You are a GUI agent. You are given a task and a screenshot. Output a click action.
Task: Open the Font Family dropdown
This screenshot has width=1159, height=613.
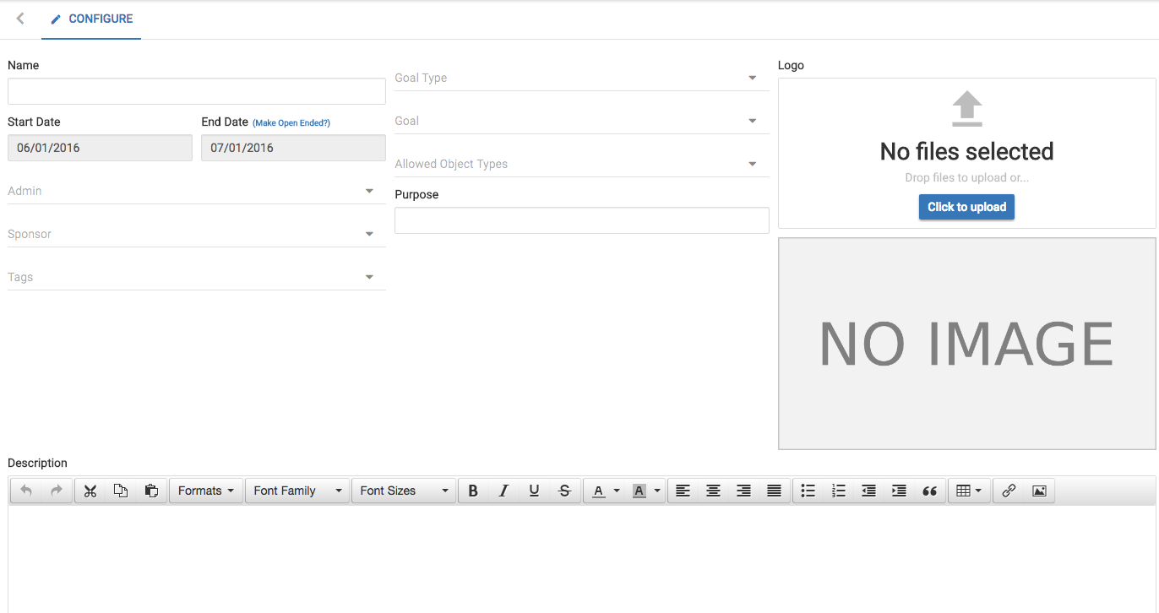click(x=297, y=491)
